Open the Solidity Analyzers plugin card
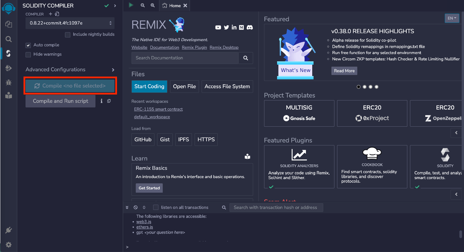 [x=299, y=167]
